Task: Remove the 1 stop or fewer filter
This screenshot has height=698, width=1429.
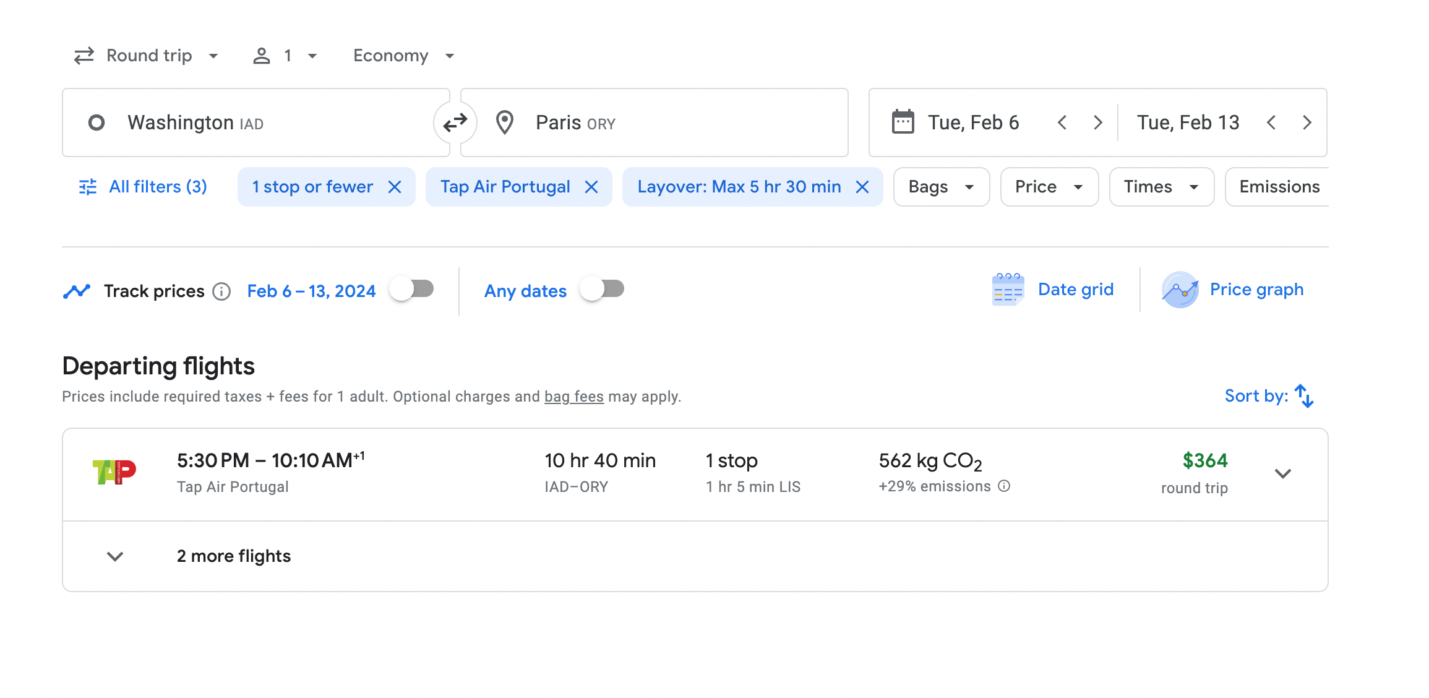Action: [395, 187]
